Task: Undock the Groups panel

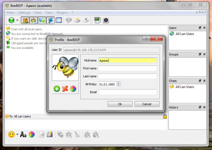Action: [200, 54]
